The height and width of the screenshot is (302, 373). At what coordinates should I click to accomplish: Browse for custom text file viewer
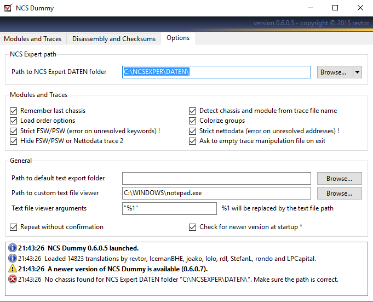point(340,193)
